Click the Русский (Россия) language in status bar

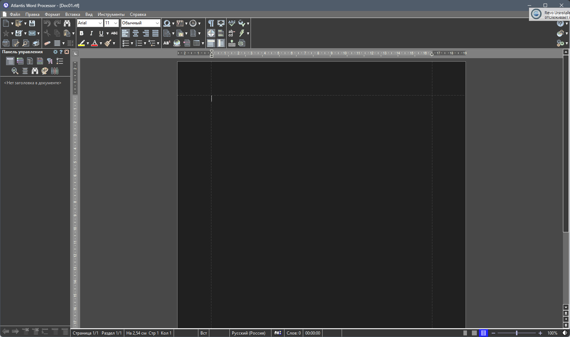pos(248,333)
